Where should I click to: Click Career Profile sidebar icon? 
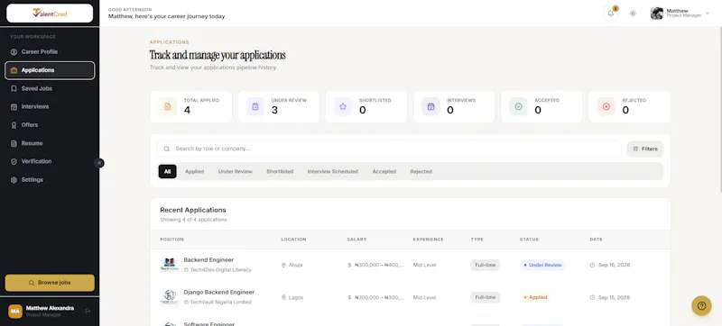(14, 52)
